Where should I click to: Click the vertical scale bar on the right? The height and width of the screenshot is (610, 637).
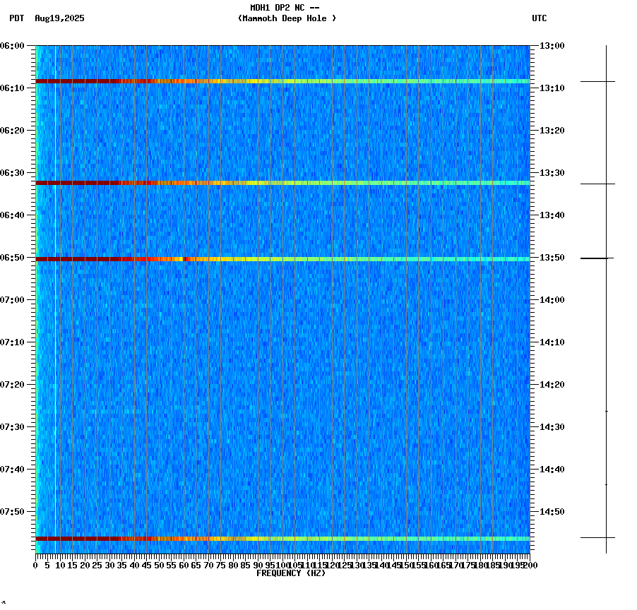coord(606,282)
